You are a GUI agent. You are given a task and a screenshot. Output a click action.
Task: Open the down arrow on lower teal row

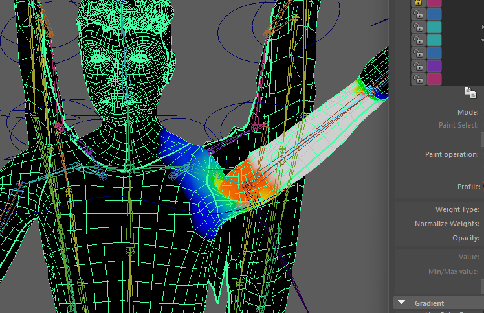coord(482,40)
